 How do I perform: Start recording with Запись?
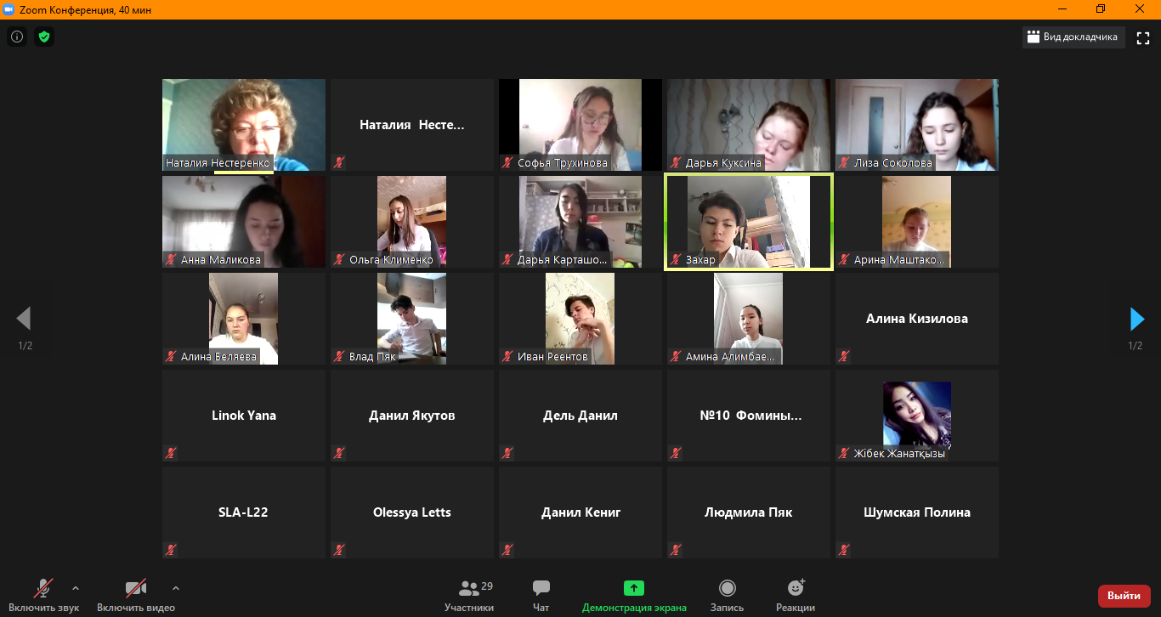coord(727,595)
